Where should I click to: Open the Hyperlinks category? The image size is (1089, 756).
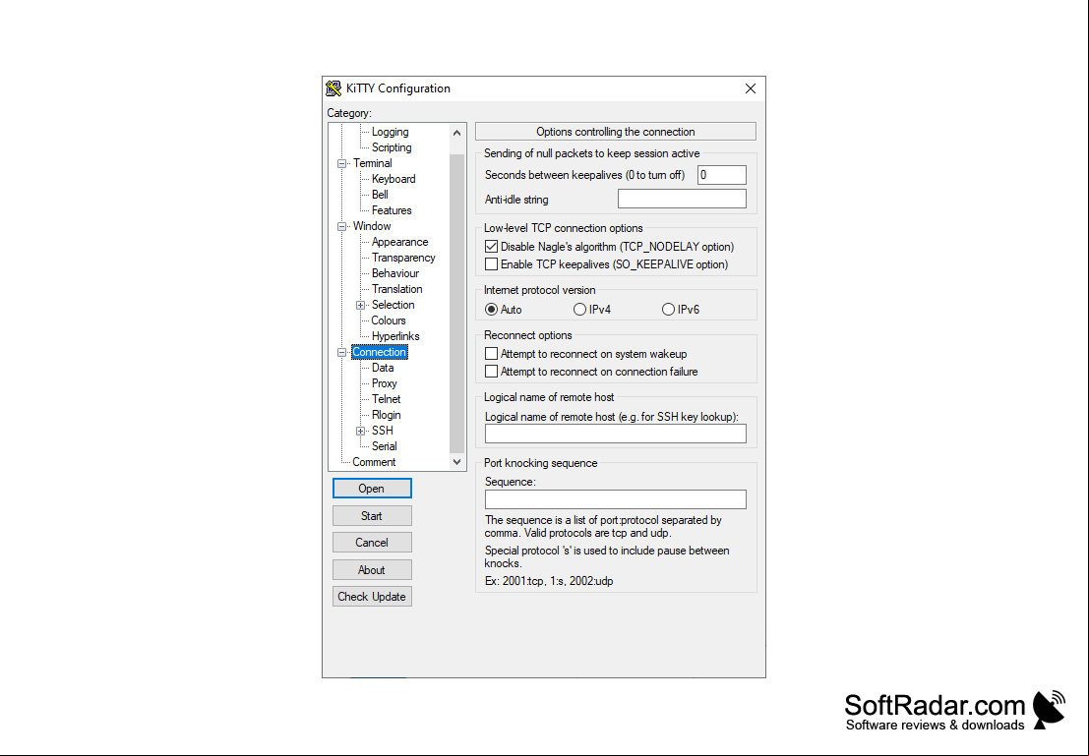395,336
